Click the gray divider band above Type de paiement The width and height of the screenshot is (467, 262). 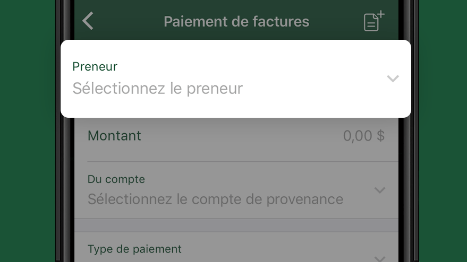[236, 225]
